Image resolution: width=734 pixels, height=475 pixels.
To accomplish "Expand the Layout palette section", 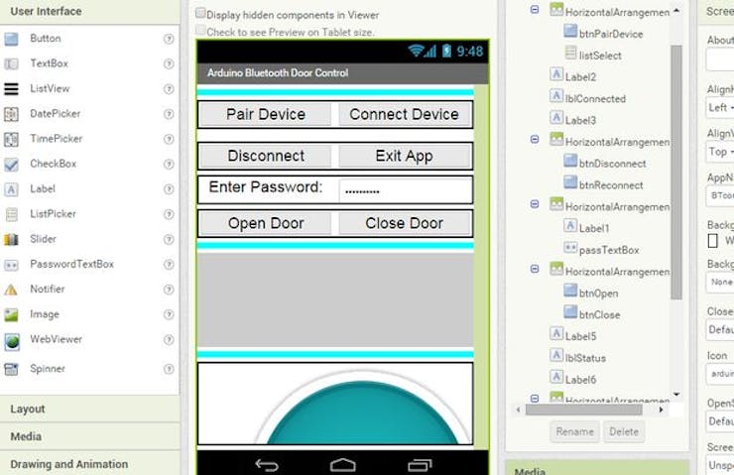I will coord(90,409).
